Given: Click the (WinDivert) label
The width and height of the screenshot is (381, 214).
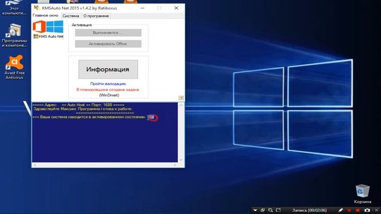Looking at the screenshot, I should pyautogui.click(x=109, y=95).
